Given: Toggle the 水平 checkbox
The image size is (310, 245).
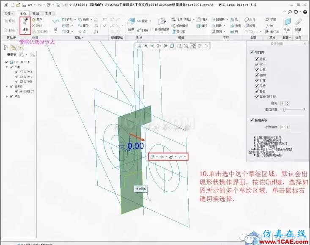Looking at the screenshot, I should (257, 64).
